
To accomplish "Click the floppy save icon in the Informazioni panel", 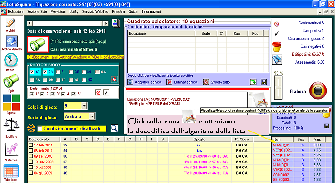I will 327,125.
